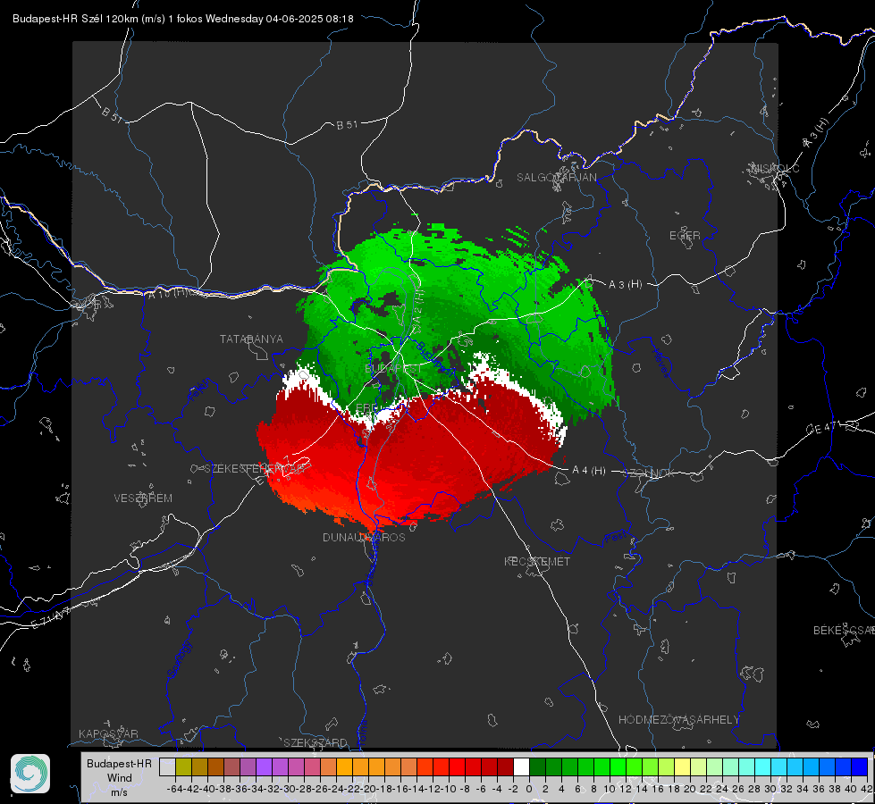This screenshot has width=875, height=804.
Task: Click the '0' value on the legend scale
Action: click(529, 789)
